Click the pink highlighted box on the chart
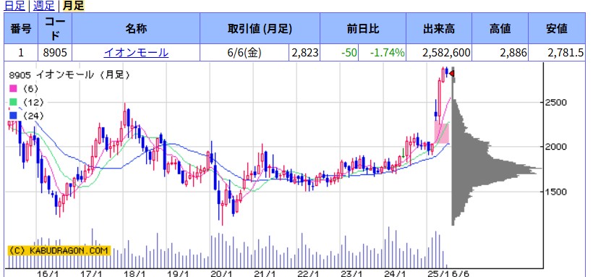Viewport: 593px width, 277px height. click(441, 132)
